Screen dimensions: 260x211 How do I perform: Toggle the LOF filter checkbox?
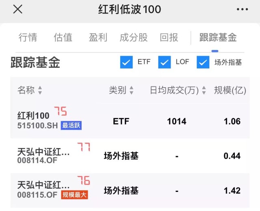click(165, 62)
